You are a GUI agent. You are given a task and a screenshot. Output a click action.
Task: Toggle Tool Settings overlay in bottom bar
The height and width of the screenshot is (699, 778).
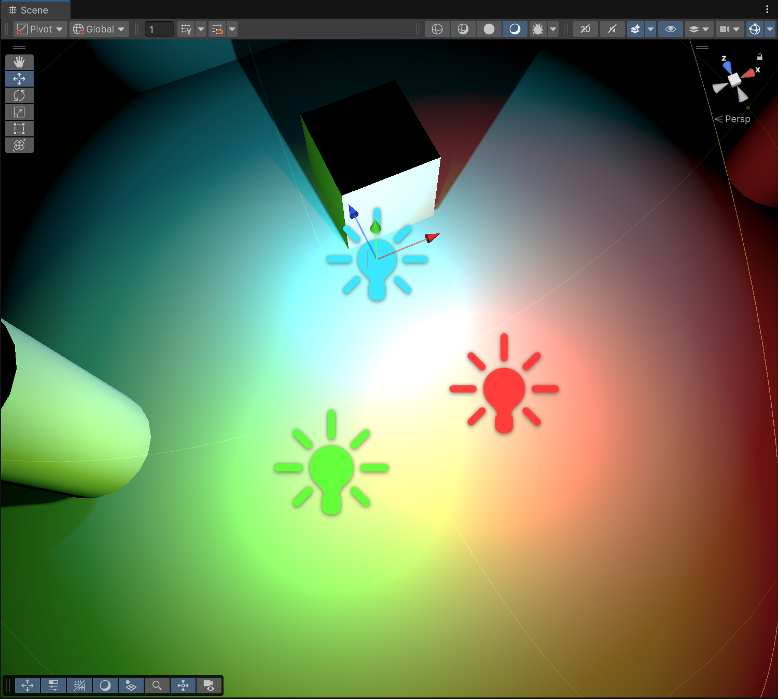53,686
